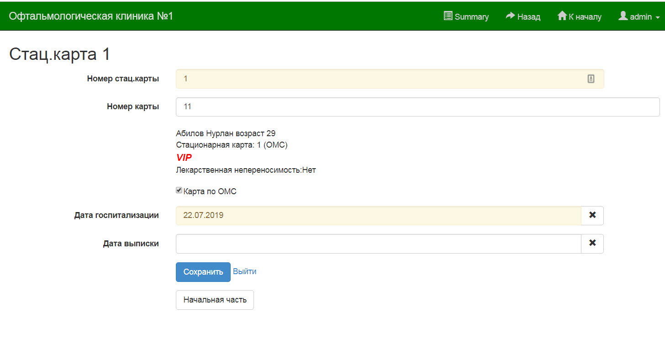Click into the Номер карты field
This screenshot has width=665, height=345.
417,106
